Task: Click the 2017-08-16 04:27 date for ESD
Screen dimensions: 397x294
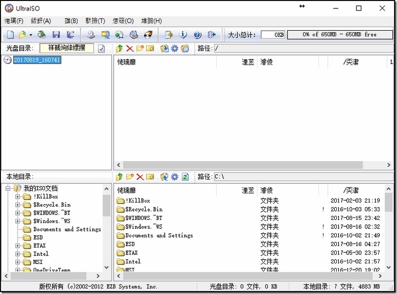Action: pos(355,244)
